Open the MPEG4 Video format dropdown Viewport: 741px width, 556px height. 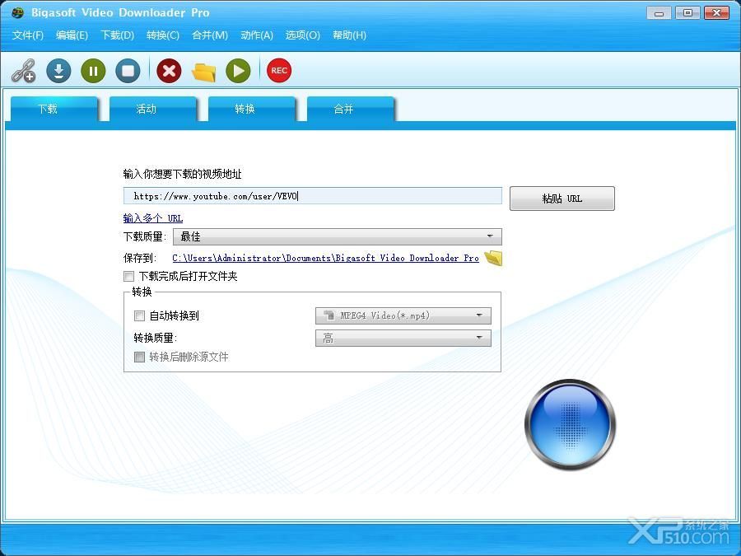coord(403,315)
